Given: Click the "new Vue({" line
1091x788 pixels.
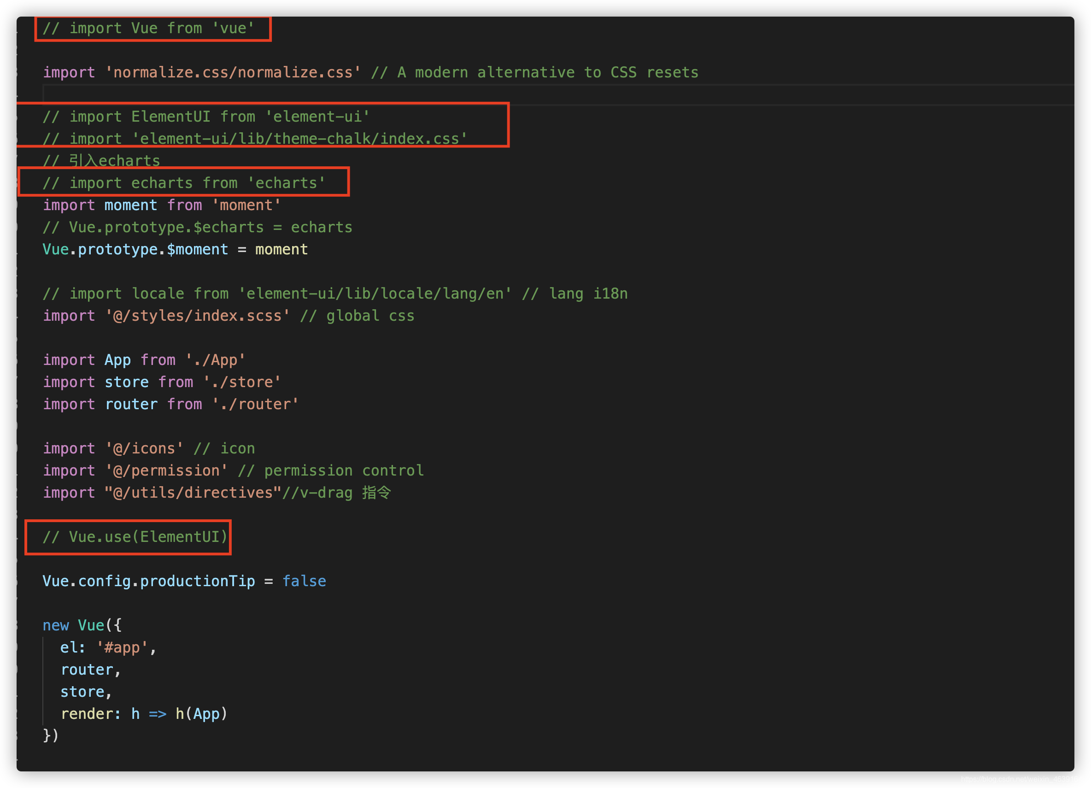Looking at the screenshot, I should pos(82,626).
